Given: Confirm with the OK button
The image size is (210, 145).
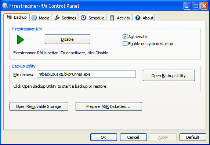Looking at the screenshot, I should click(x=104, y=137).
